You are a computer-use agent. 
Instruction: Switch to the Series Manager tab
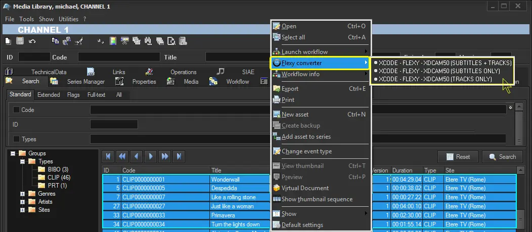pos(85,82)
